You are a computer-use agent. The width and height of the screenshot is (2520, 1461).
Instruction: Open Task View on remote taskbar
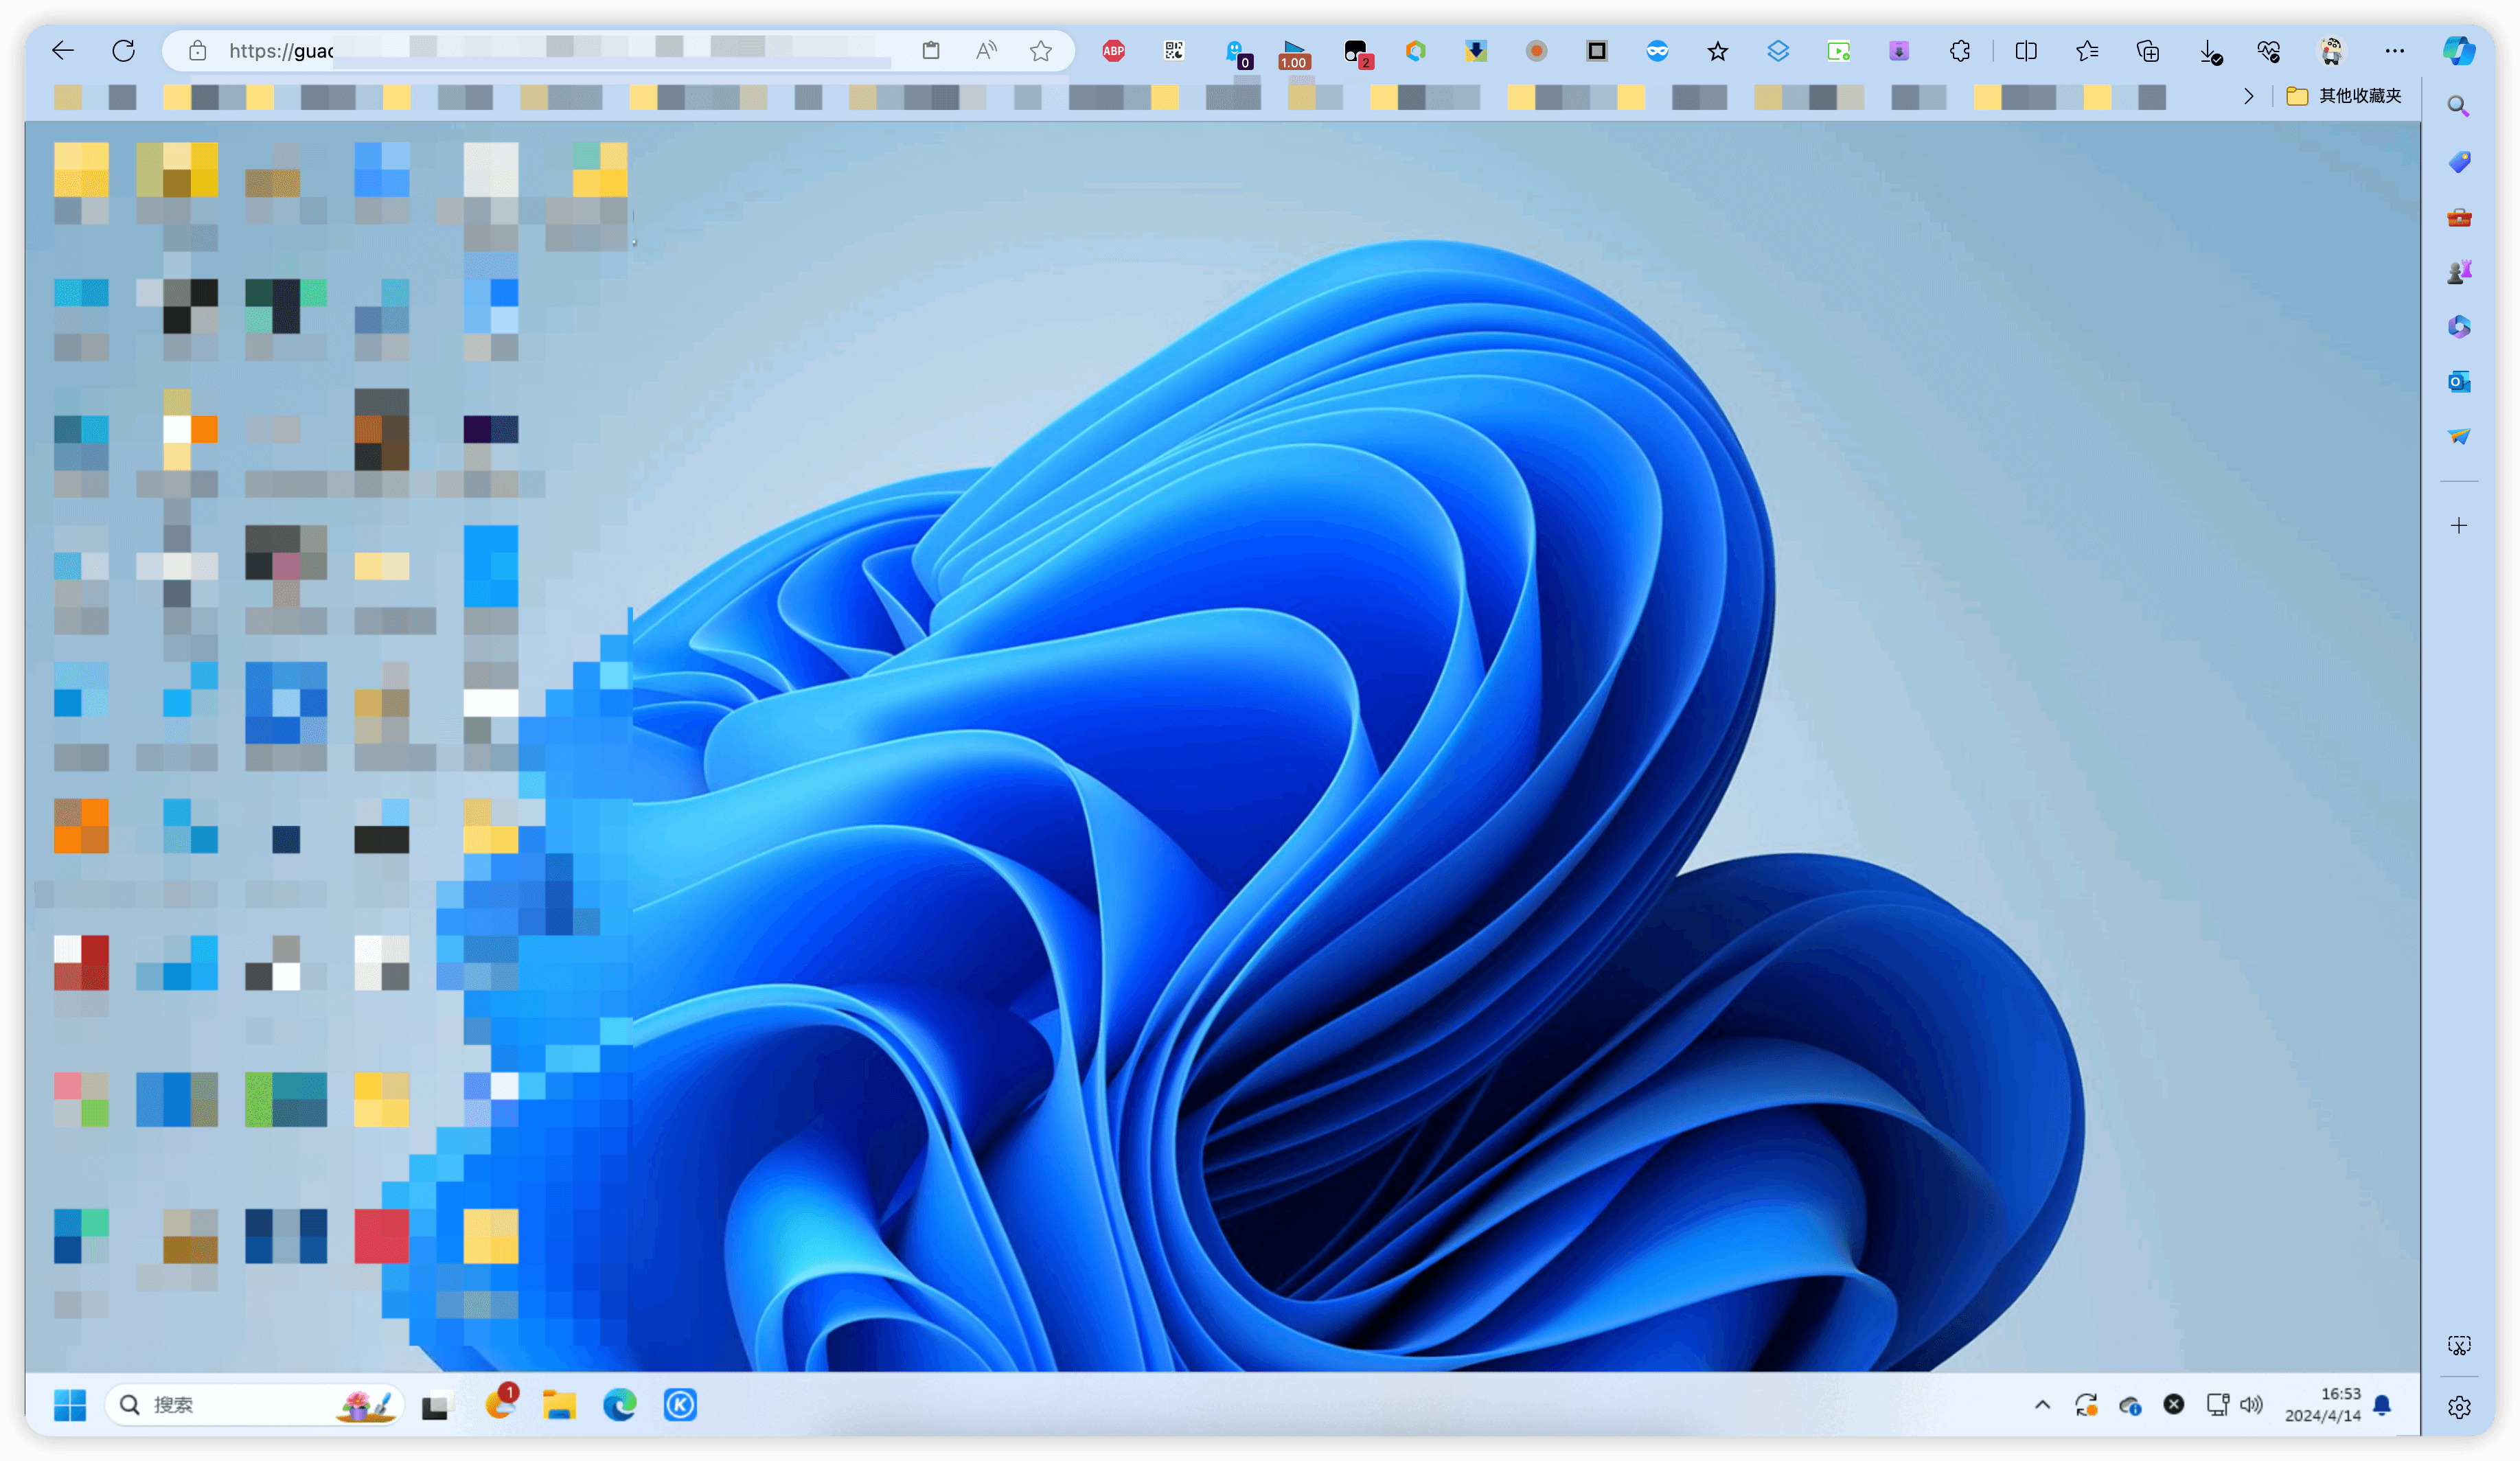(436, 1406)
